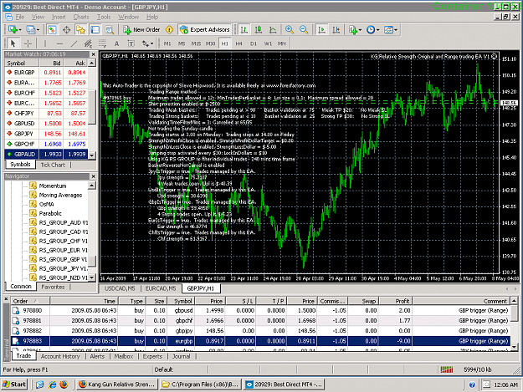This screenshot has height=392, width=523.
Task: Open the Periods clock icon
Action: [x=371, y=29]
